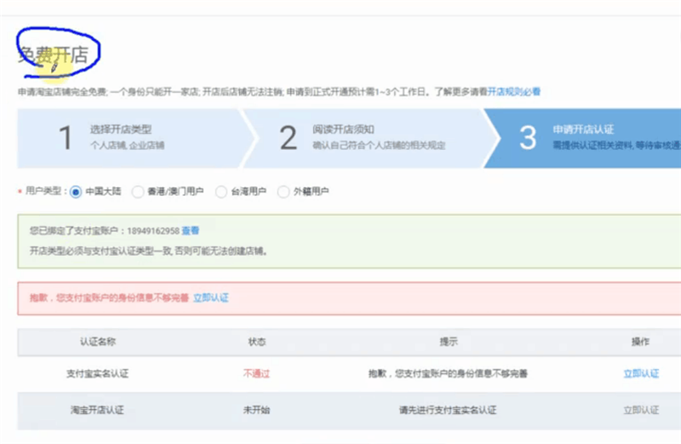Click the 认证名称 column header
The width and height of the screenshot is (681, 444).
[x=98, y=342]
